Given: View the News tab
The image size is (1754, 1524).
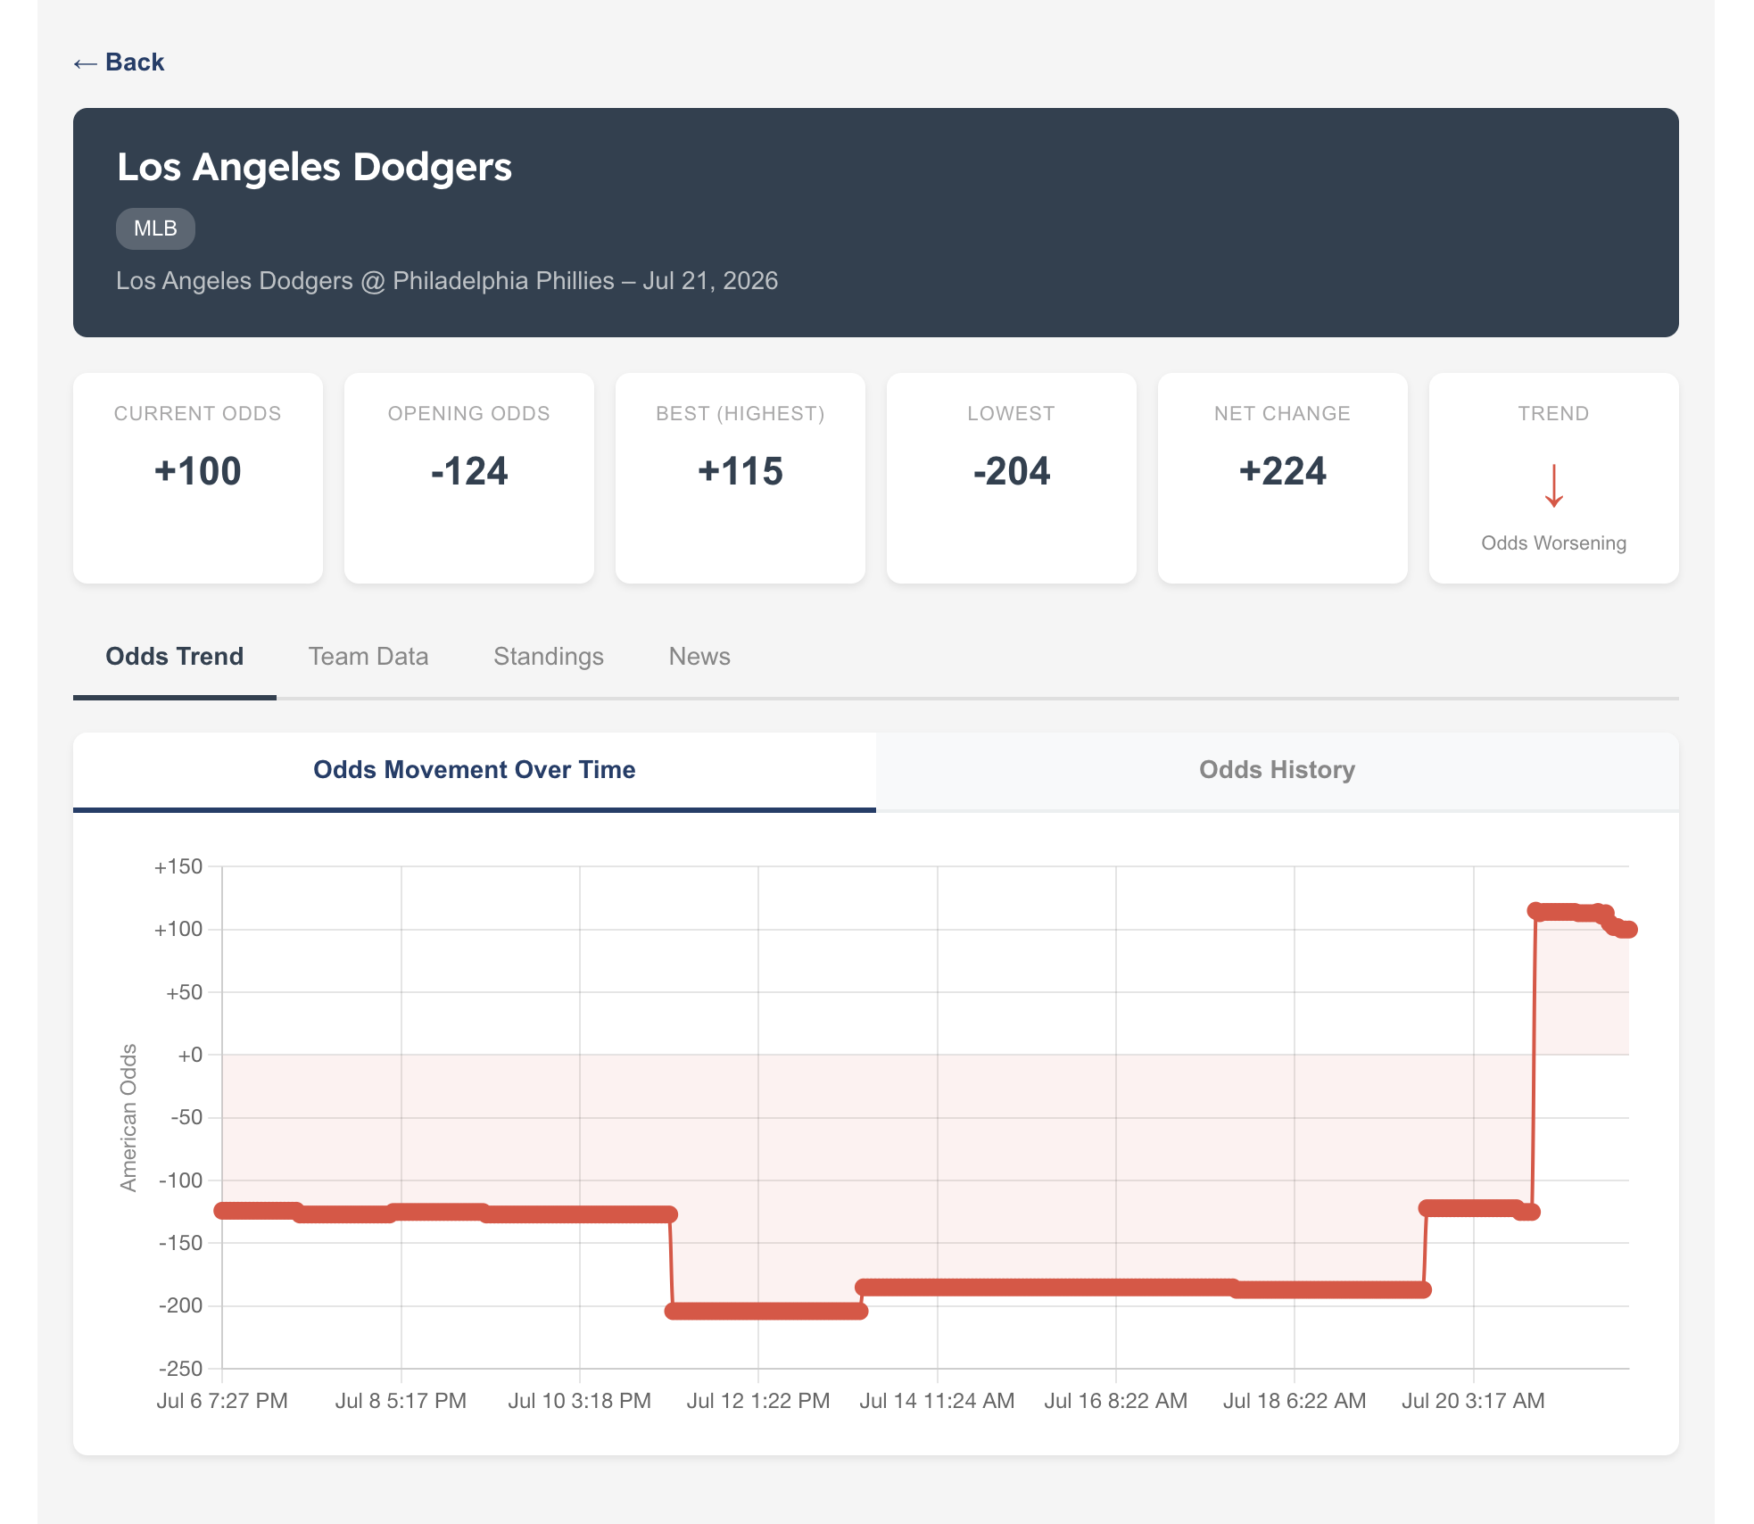Looking at the screenshot, I should click(x=699, y=657).
